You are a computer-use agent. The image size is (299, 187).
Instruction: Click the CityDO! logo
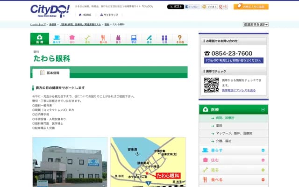click(x=50, y=11)
